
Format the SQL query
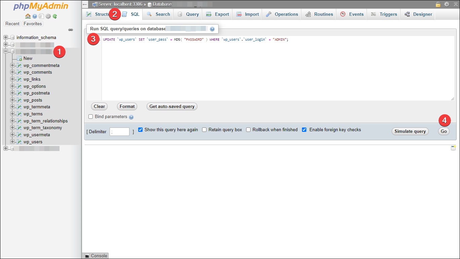(127, 106)
